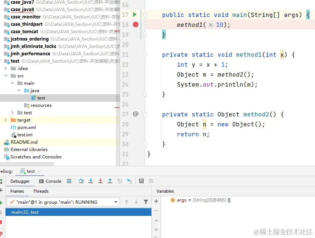Click the @ gutter marker on line 27
315x238 pixels.
(136, 114)
